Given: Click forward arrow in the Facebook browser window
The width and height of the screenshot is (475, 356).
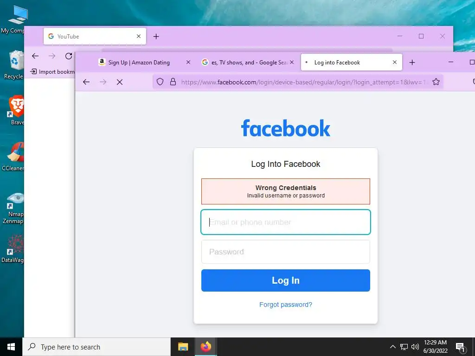Looking at the screenshot, I should click(103, 82).
